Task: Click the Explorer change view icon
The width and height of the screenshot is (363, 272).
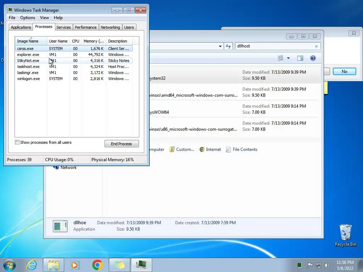Action: 280,58
